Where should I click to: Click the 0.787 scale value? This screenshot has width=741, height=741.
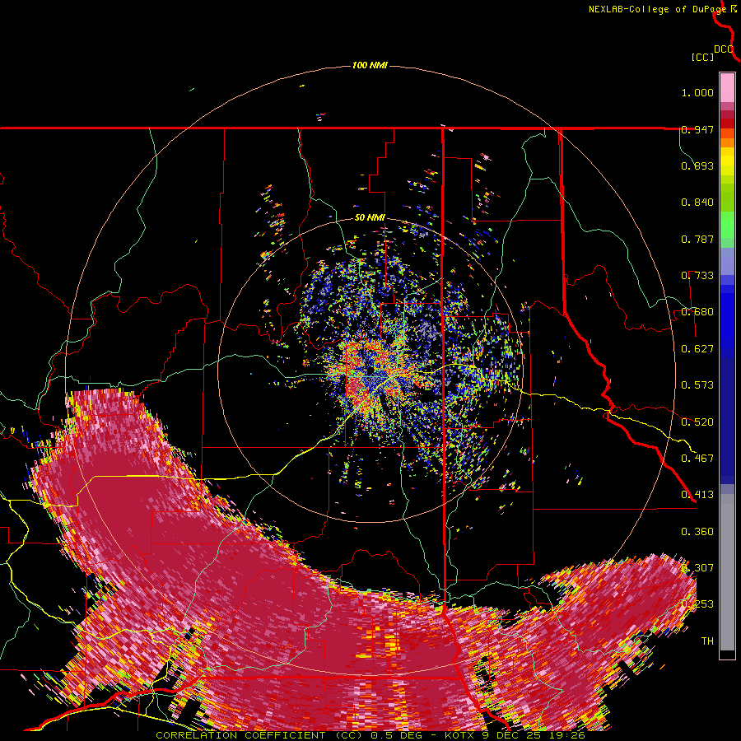697,239
